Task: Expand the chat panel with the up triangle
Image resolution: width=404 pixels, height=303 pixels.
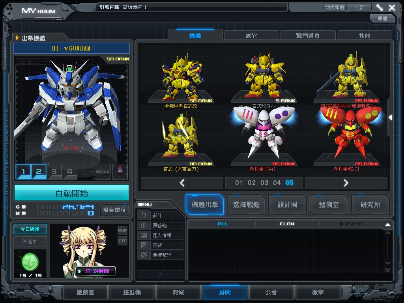Action: (387, 224)
